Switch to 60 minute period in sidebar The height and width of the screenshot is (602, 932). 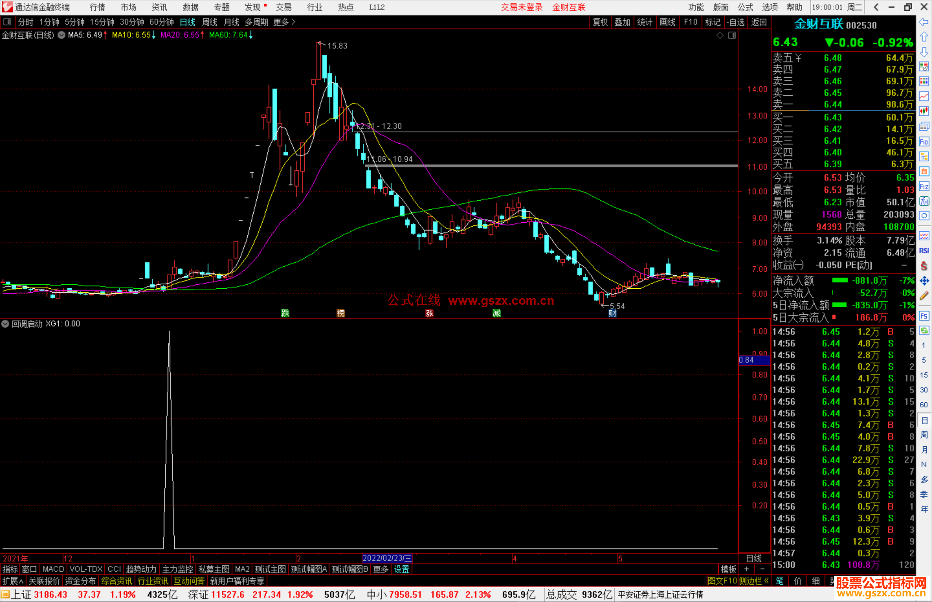coord(924,405)
